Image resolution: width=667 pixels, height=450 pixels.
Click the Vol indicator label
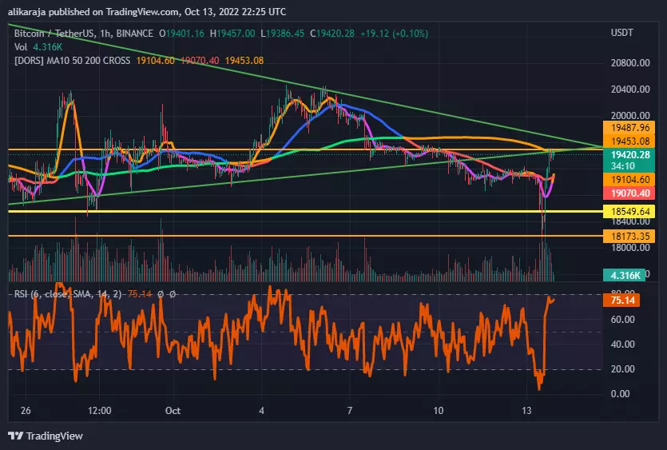[21, 47]
